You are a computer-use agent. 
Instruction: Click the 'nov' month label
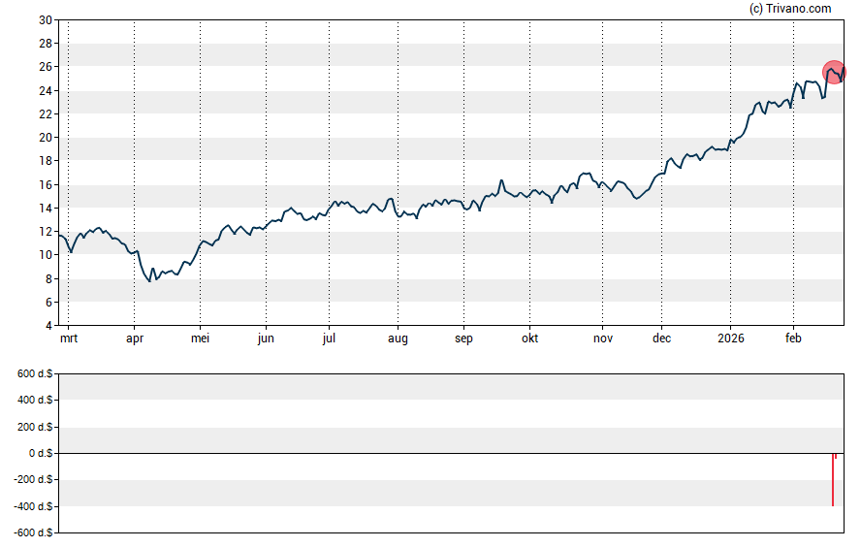602,339
